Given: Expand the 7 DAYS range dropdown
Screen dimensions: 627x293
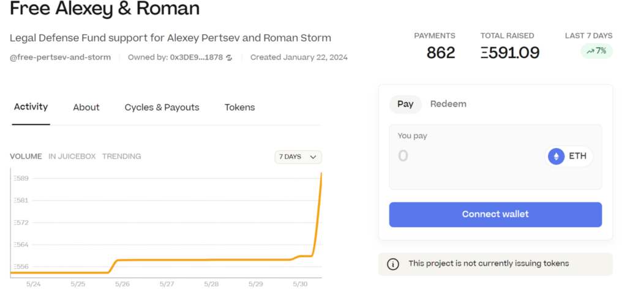Looking at the screenshot, I should 298,157.
